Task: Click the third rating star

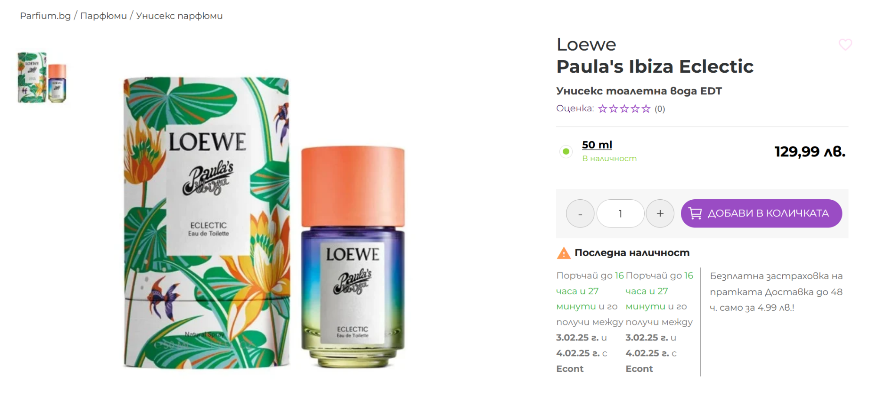Action: (x=624, y=109)
